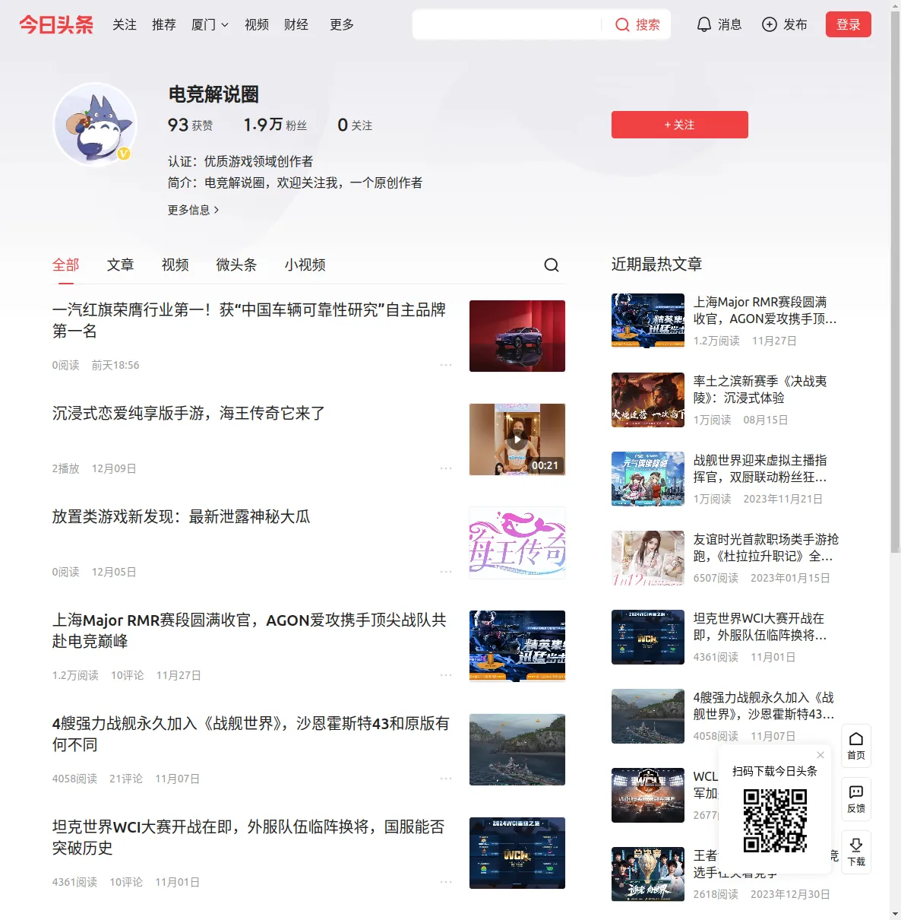Click 10评论 under 上海Major article
This screenshot has height=920, width=901.
tap(128, 675)
